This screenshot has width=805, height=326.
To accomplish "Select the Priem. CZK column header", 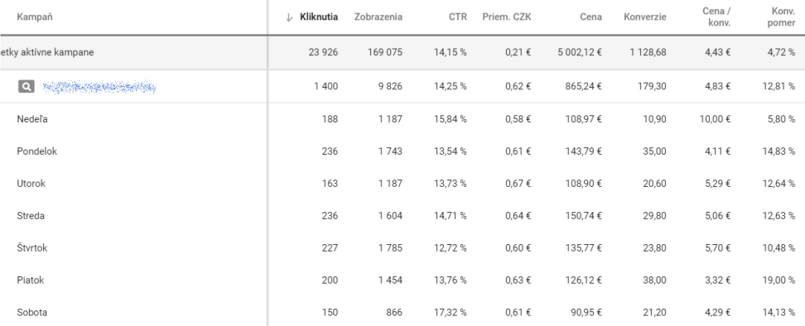I will tap(507, 17).
